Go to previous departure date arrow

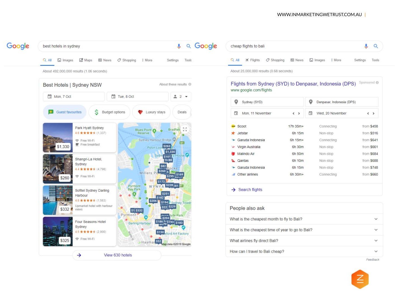click(293, 114)
